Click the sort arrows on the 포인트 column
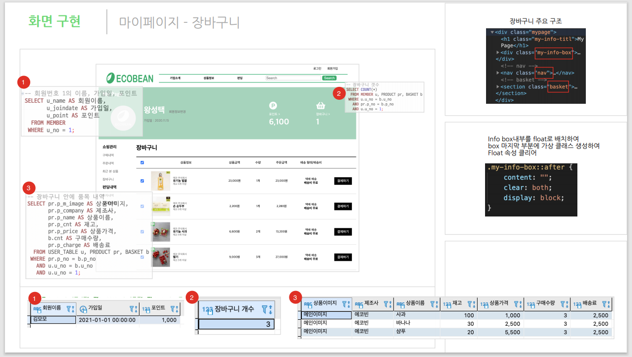 point(177,309)
